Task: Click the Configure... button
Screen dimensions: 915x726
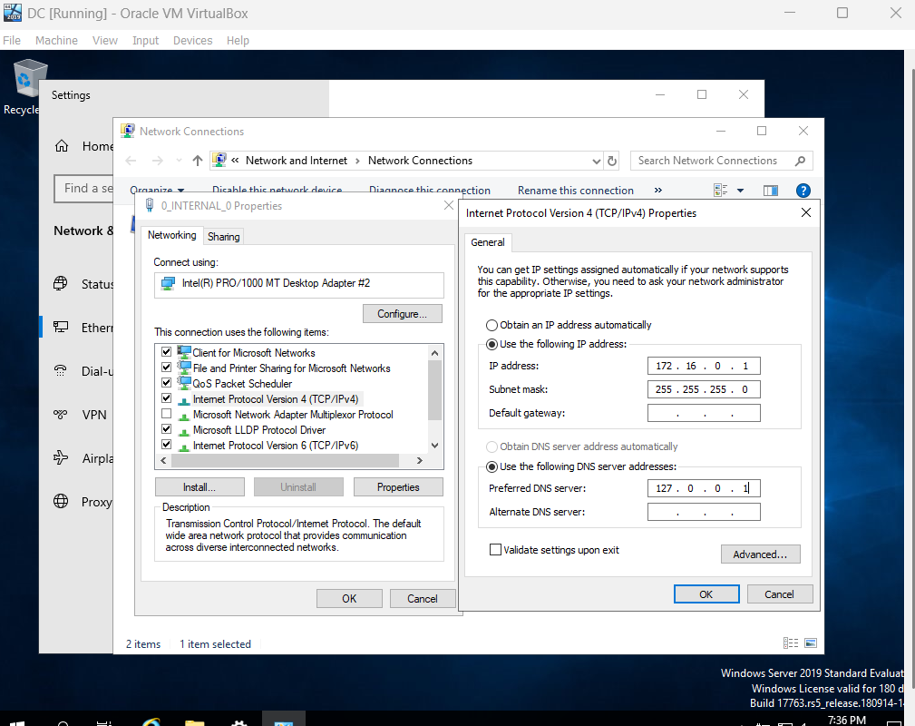Action: (x=402, y=314)
